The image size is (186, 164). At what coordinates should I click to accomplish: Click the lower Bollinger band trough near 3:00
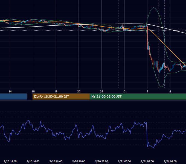tap(161, 86)
